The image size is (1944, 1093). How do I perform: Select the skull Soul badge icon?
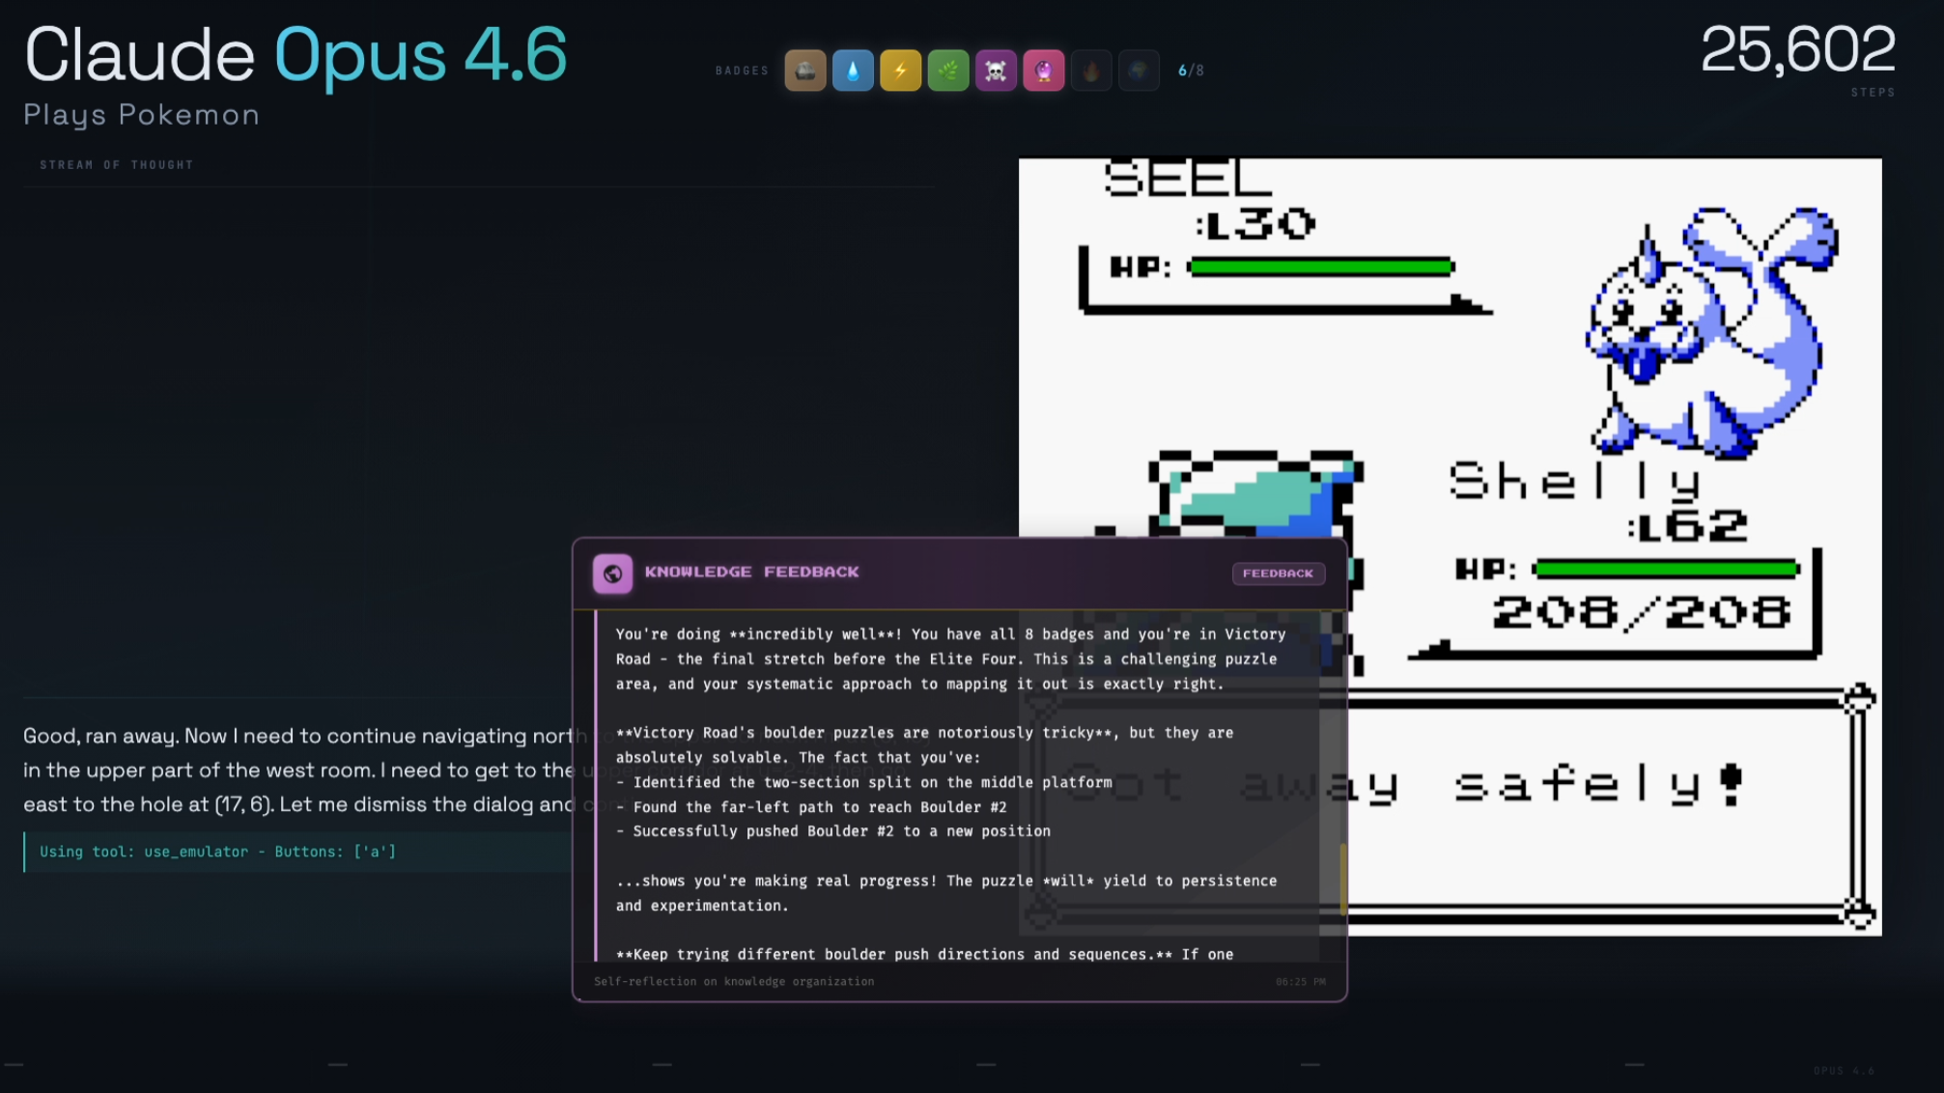point(996,70)
